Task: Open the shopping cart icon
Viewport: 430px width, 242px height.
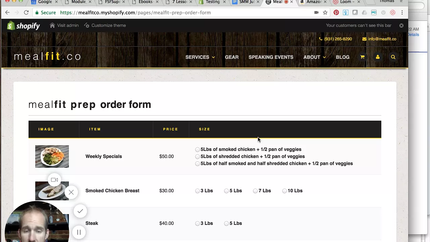Action: (x=362, y=57)
